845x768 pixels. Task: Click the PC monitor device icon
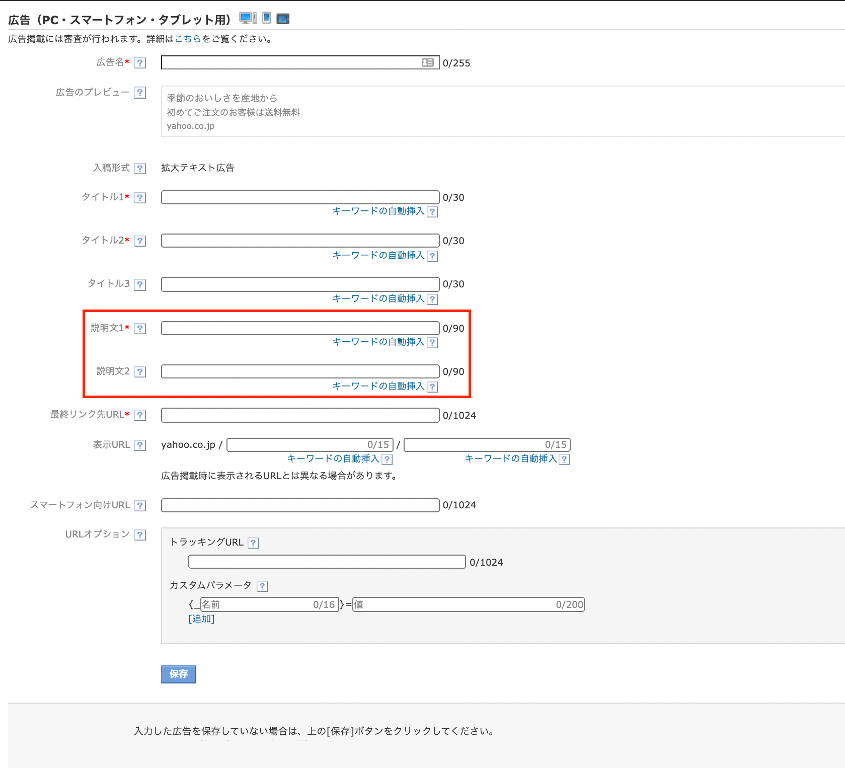coord(248,19)
